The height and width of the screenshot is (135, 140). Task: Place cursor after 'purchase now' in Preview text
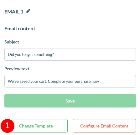click(x=99, y=81)
